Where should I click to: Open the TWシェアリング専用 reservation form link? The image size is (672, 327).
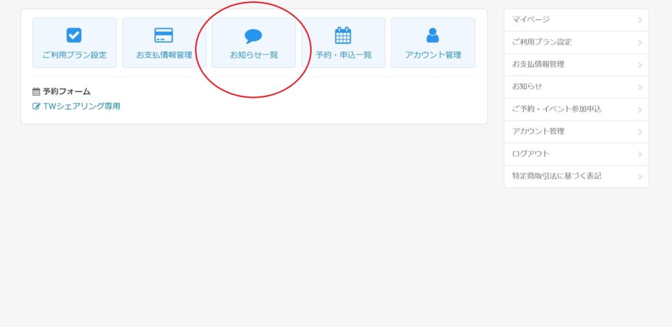pyautogui.click(x=81, y=106)
